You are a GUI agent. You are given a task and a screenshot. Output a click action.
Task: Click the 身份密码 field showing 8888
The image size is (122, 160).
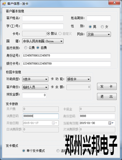point(97,116)
